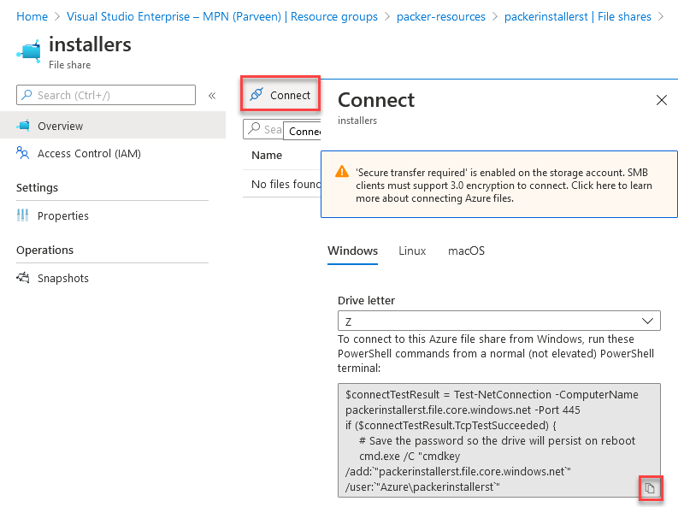Click the installers file share icon
This screenshot has height=507, width=678.
pos(28,50)
